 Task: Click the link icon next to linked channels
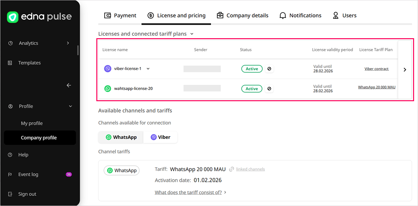pos(232,169)
